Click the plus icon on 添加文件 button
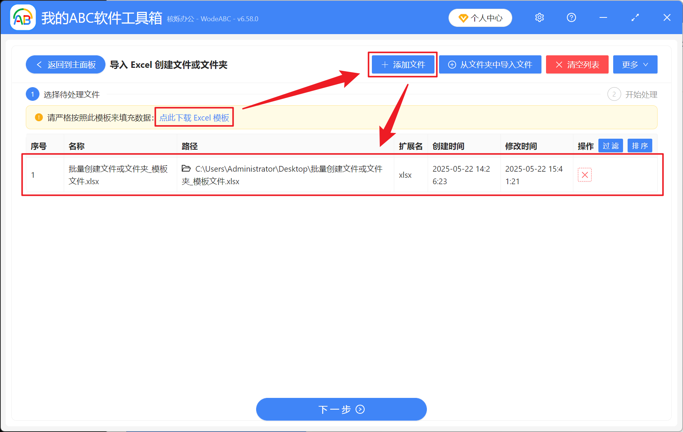Screen dimensions: 683x432 pyautogui.click(x=384, y=64)
